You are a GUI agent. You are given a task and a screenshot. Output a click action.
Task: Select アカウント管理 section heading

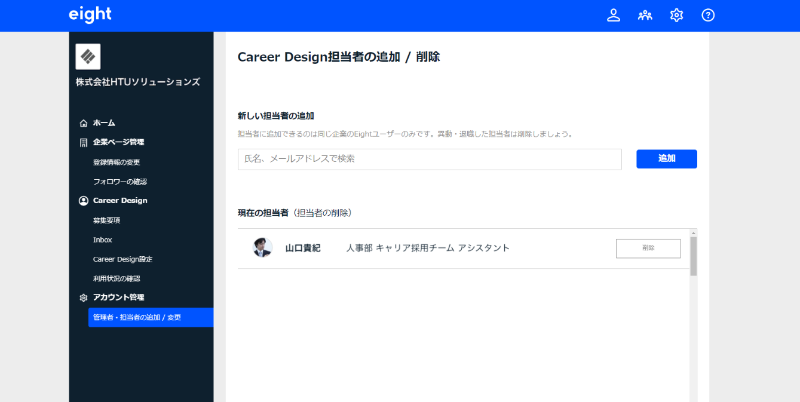pos(118,297)
